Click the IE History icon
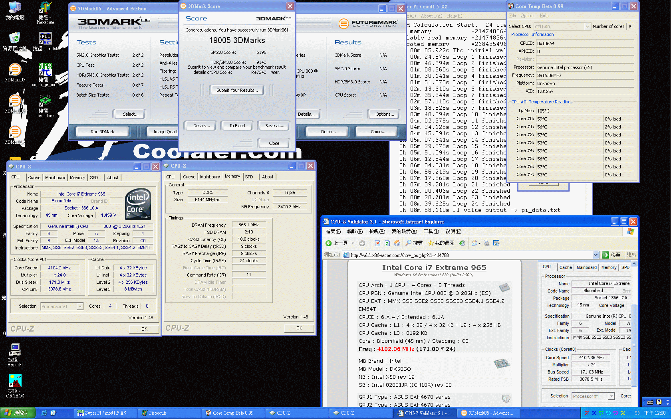Viewport: 671px width, 419px height. 462,243
